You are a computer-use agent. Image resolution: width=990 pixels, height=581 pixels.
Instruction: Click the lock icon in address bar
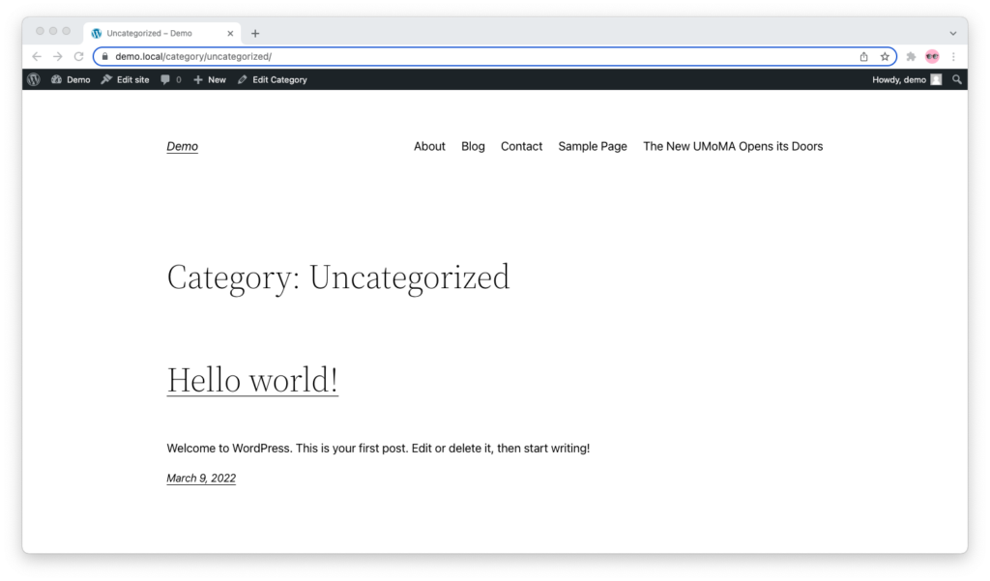pos(104,56)
